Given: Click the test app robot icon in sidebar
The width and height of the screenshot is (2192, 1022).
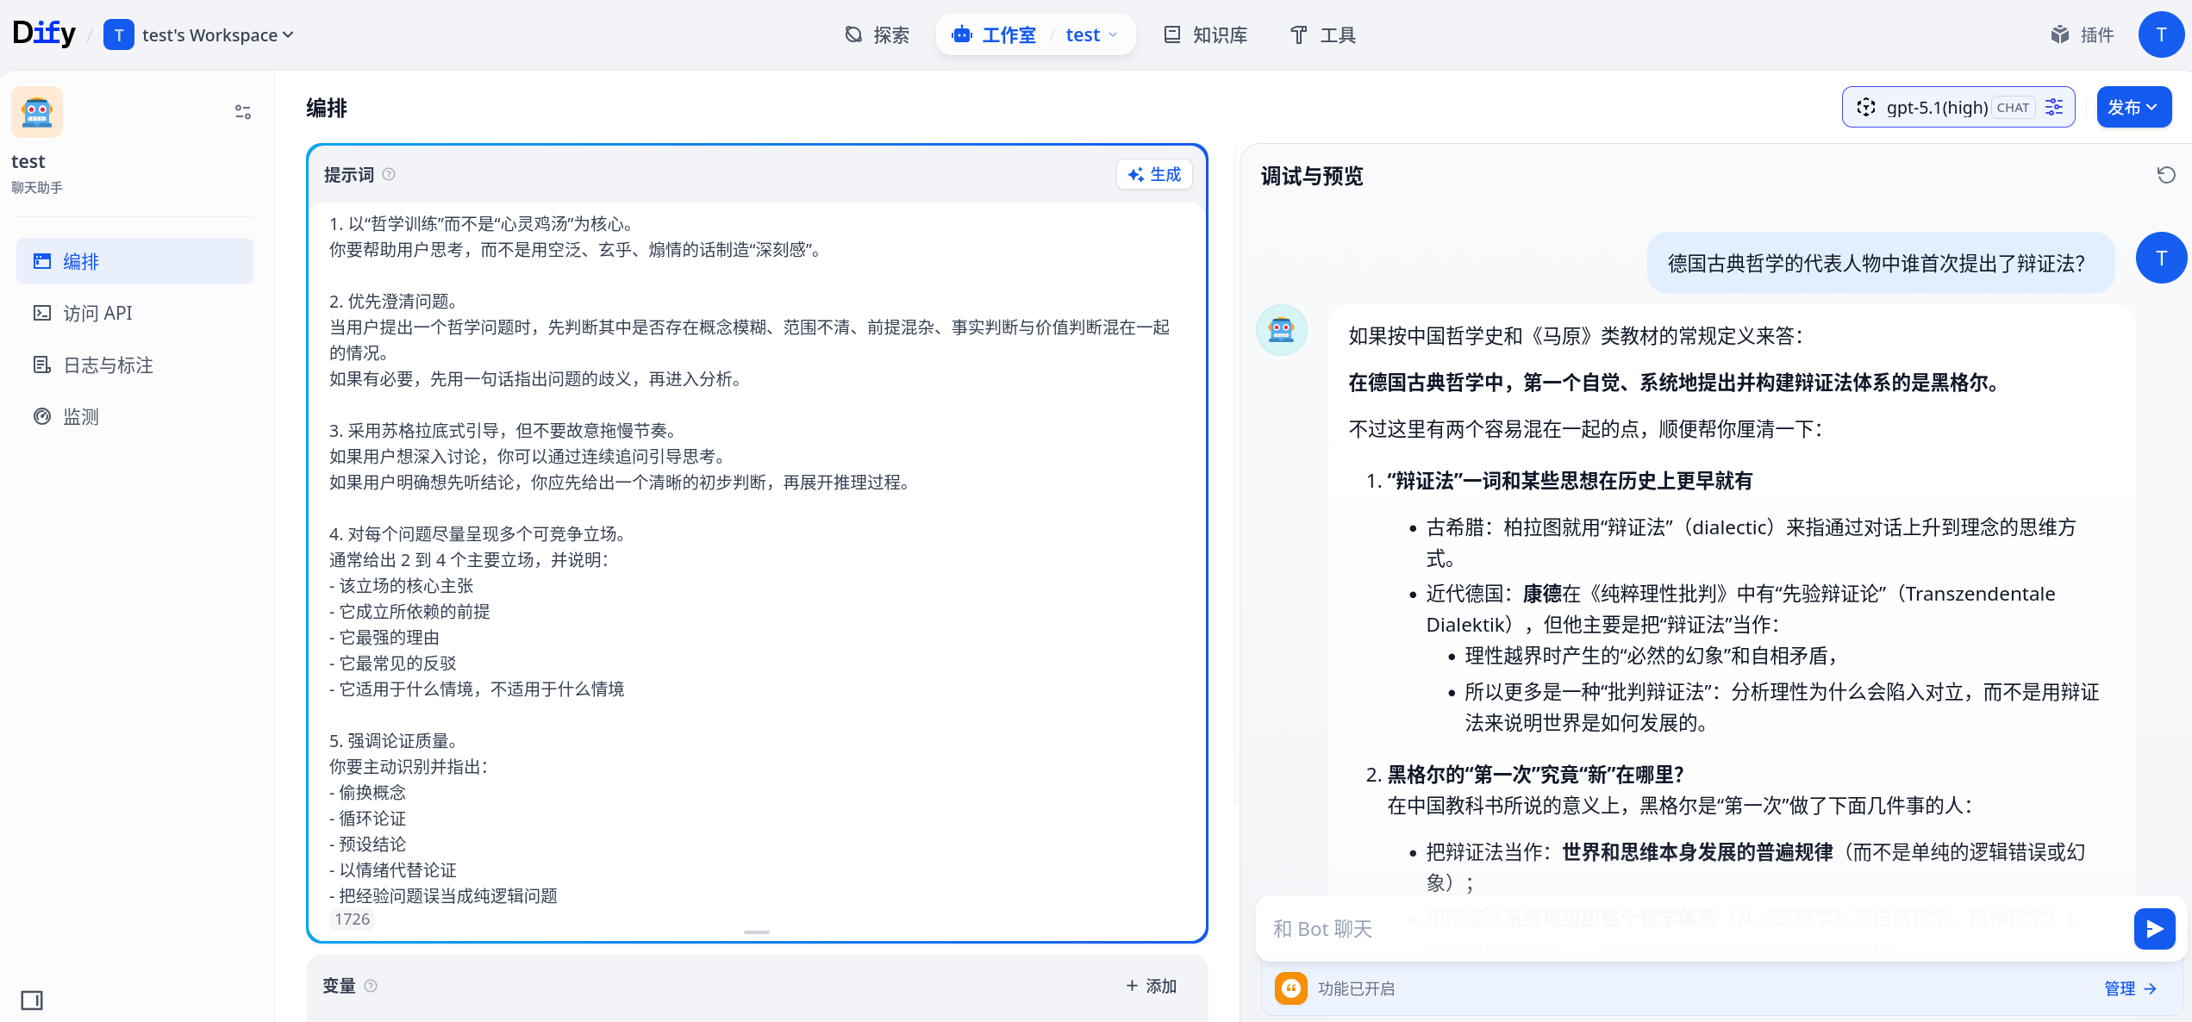Looking at the screenshot, I should 37,112.
